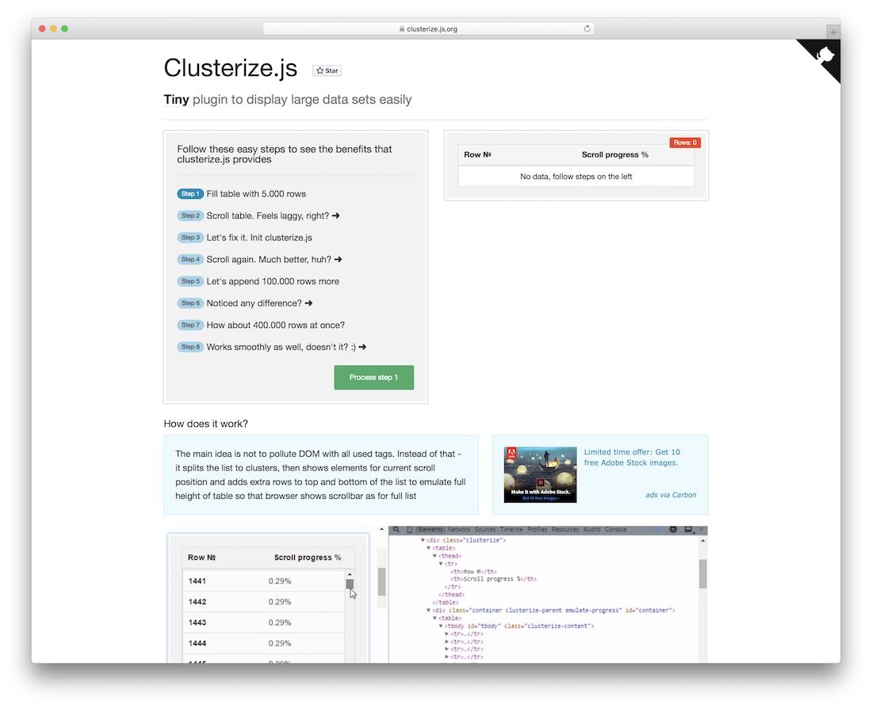The width and height of the screenshot is (872, 708).
Task: Click the green Process step 1 button
Action: pos(373,377)
